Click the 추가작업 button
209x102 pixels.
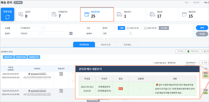click(180, 51)
